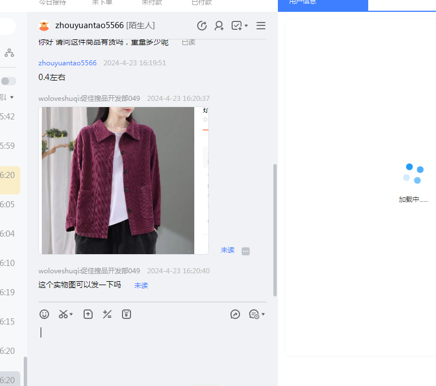This screenshot has height=386, width=436.
Task: Open the burgundy jacket product image
Action: click(118, 180)
